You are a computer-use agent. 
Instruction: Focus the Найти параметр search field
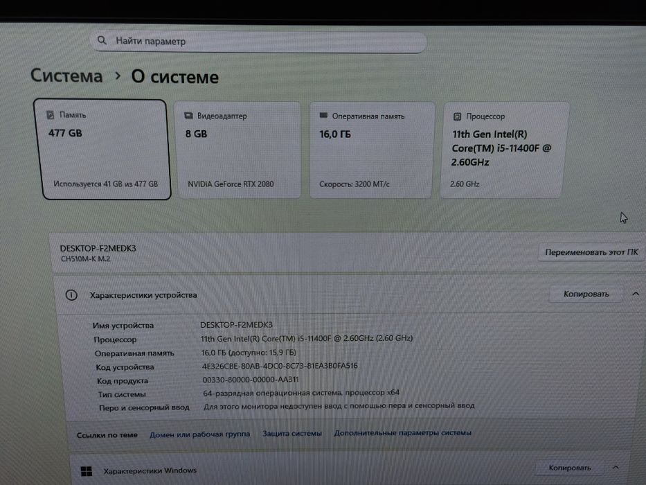[260, 42]
